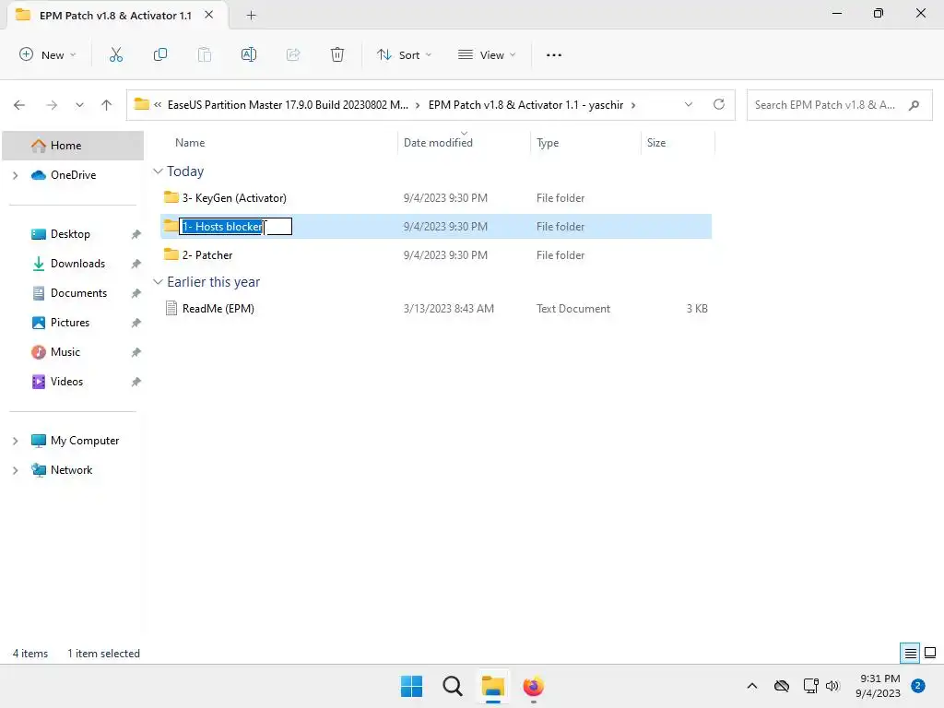
Task: Click EaseUS Partition Master breadcrumb
Action: 288,105
